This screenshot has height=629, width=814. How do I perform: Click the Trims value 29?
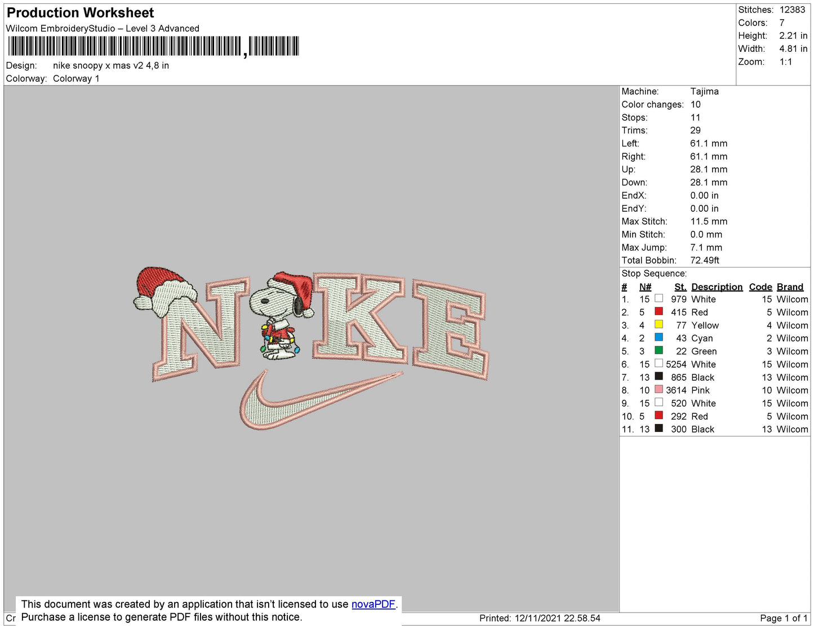pyautogui.click(x=696, y=130)
